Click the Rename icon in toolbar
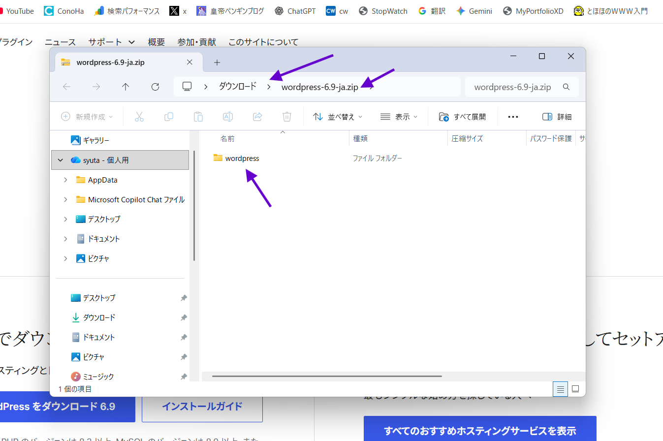Image resolution: width=663 pixels, height=441 pixels. pyautogui.click(x=228, y=117)
